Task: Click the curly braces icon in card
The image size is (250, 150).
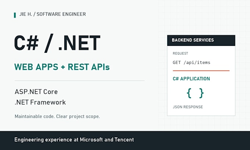Action: point(195,93)
